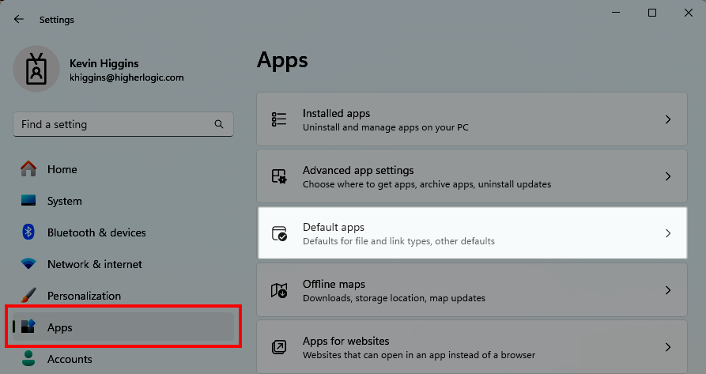Click the Personalization paintbrush icon

(29, 296)
